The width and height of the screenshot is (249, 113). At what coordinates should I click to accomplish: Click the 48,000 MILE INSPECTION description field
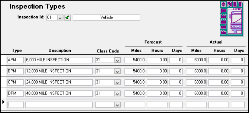click(x=59, y=94)
